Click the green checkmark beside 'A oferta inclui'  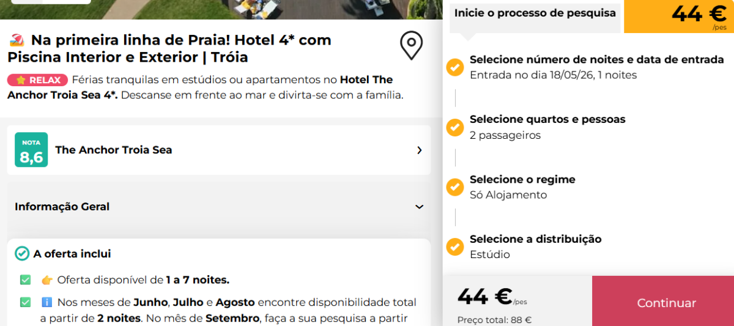click(22, 254)
